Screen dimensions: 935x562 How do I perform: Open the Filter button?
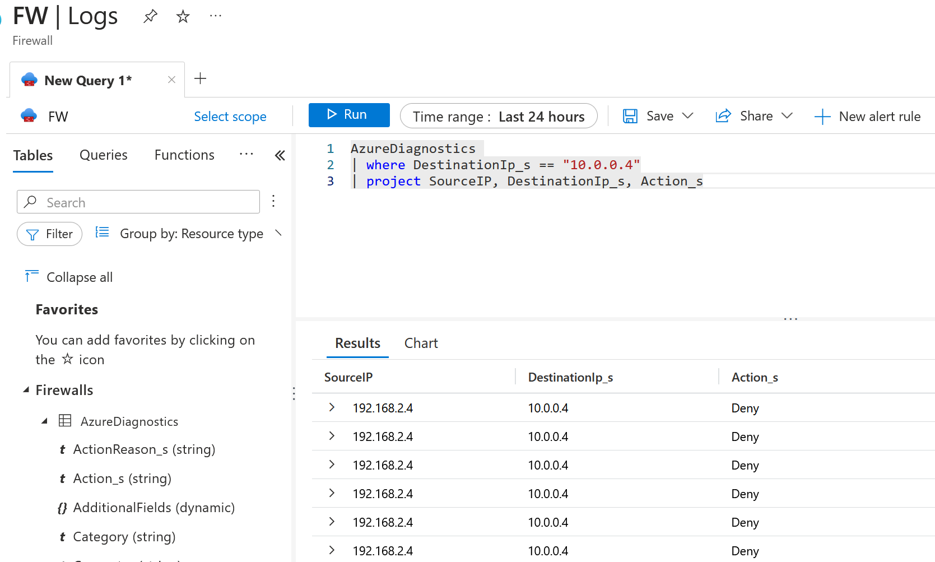[x=49, y=234]
